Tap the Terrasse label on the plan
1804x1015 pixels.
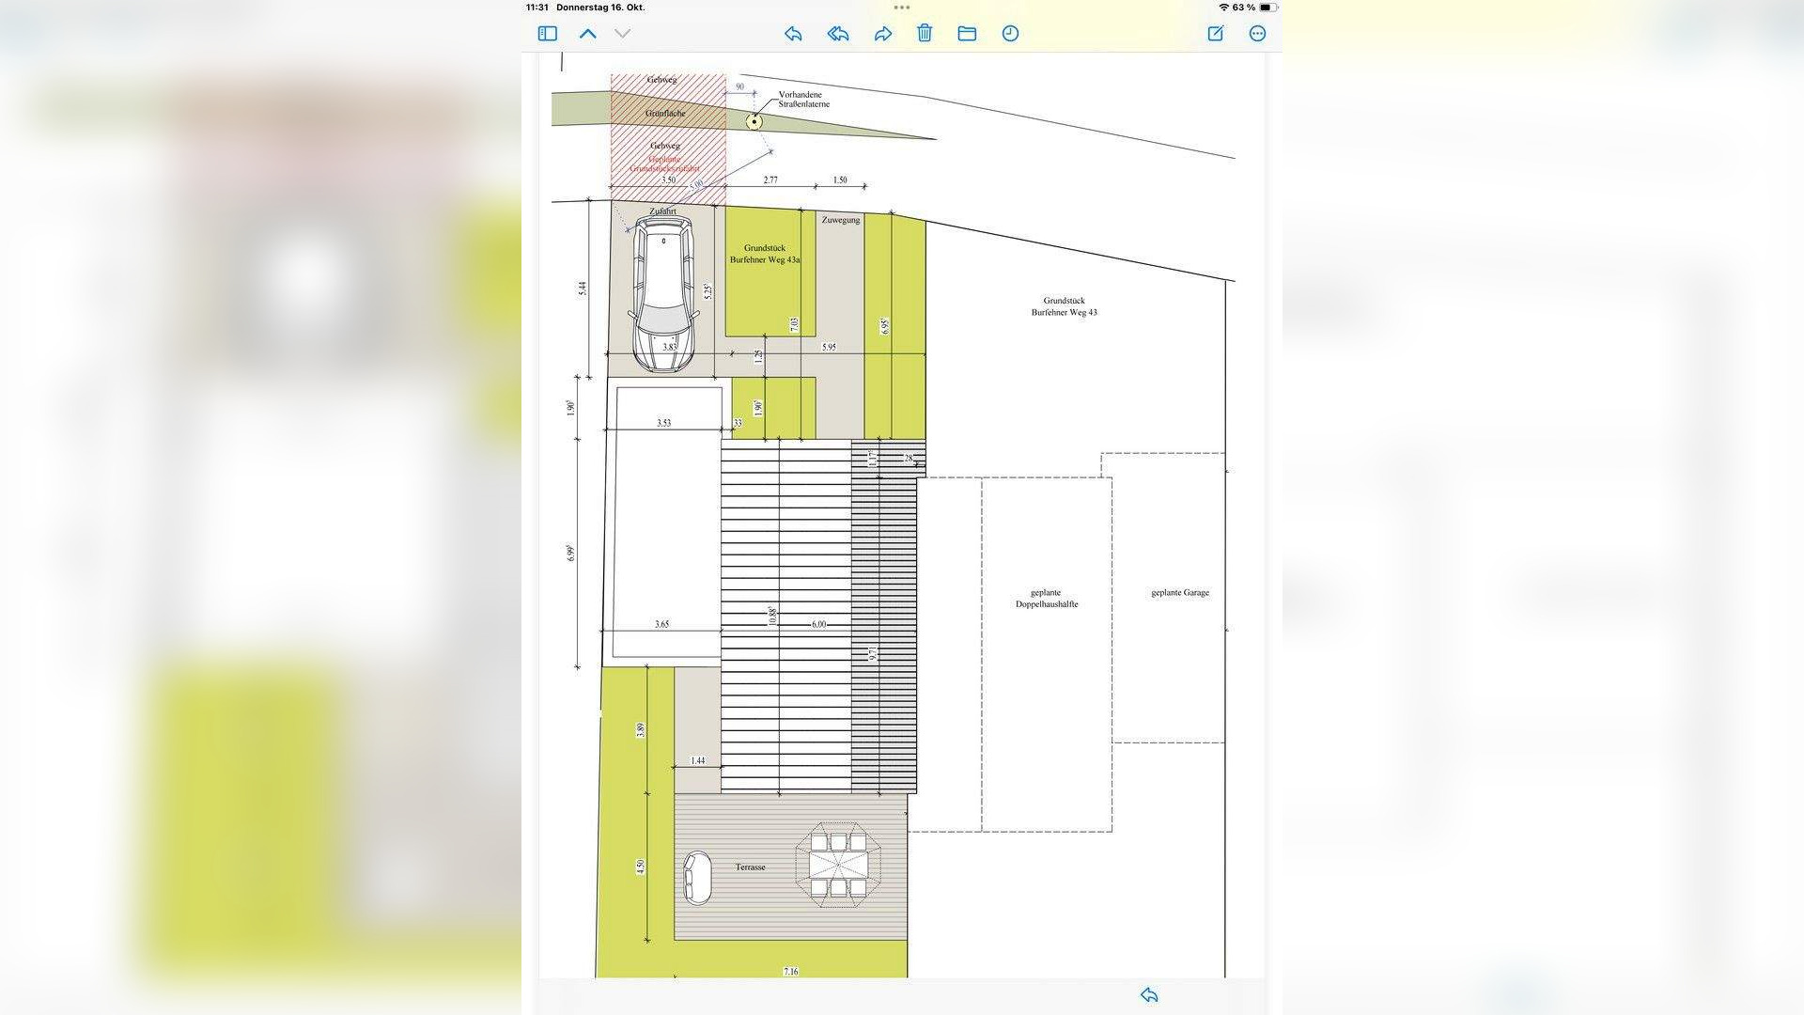(x=750, y=867)
